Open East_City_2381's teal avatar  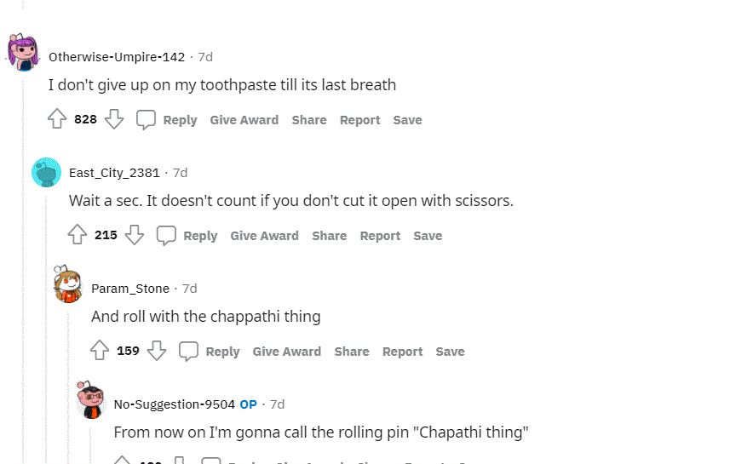click(x=47, y=172)
